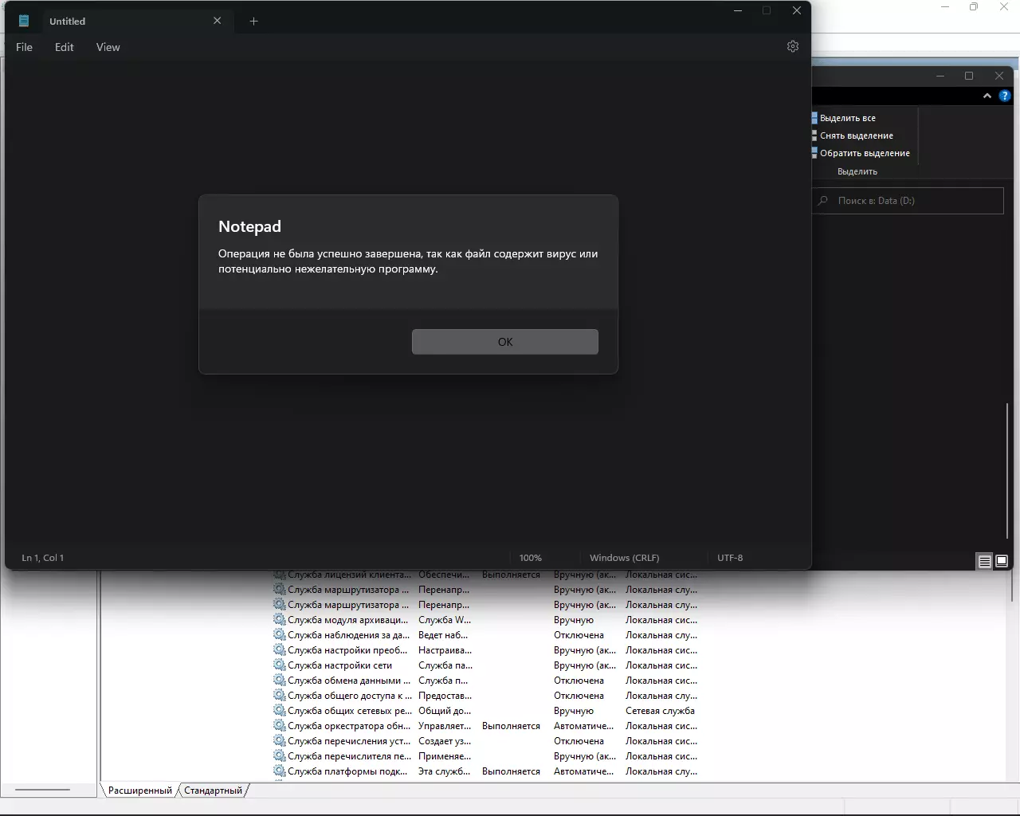Viewport: 1020px width, 816px height.
Task: Click gear icon of Служба общего доступа к
Action: (279, 695)
